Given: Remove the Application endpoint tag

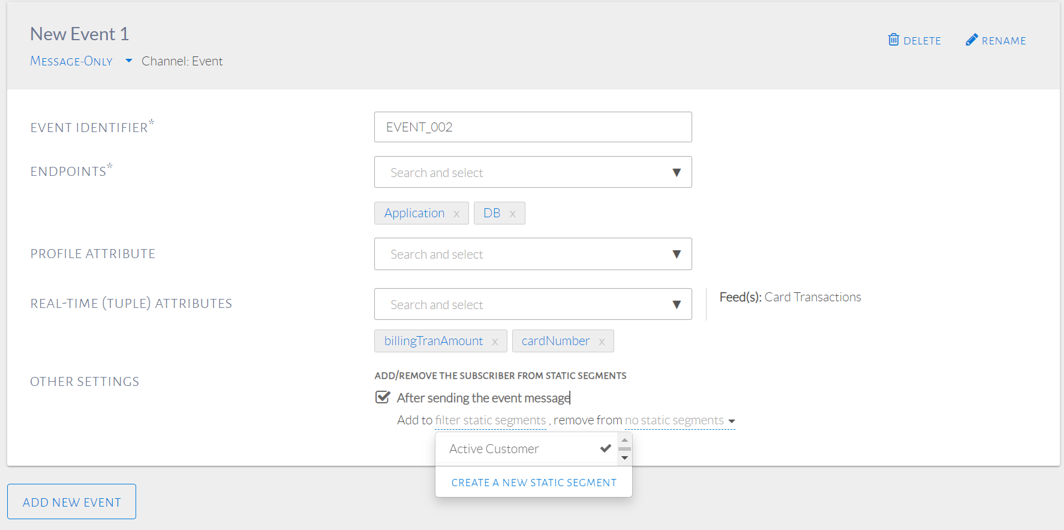Looking at the screenshot, I should point(456,214).
